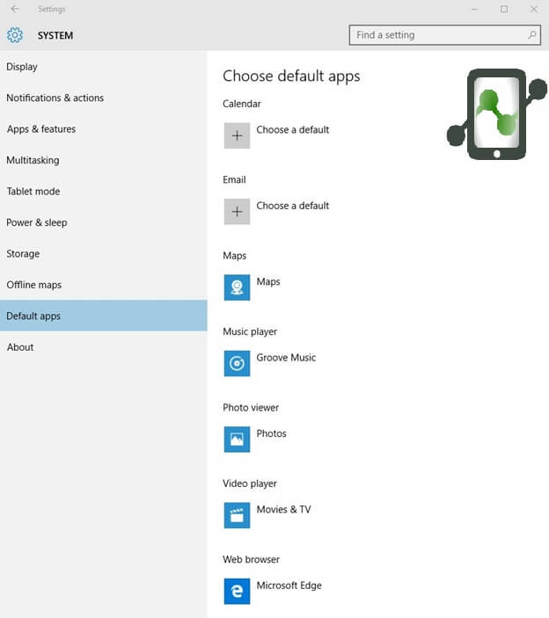
Task: Open Tablet mode settings
Action: [x=103, y=191]
